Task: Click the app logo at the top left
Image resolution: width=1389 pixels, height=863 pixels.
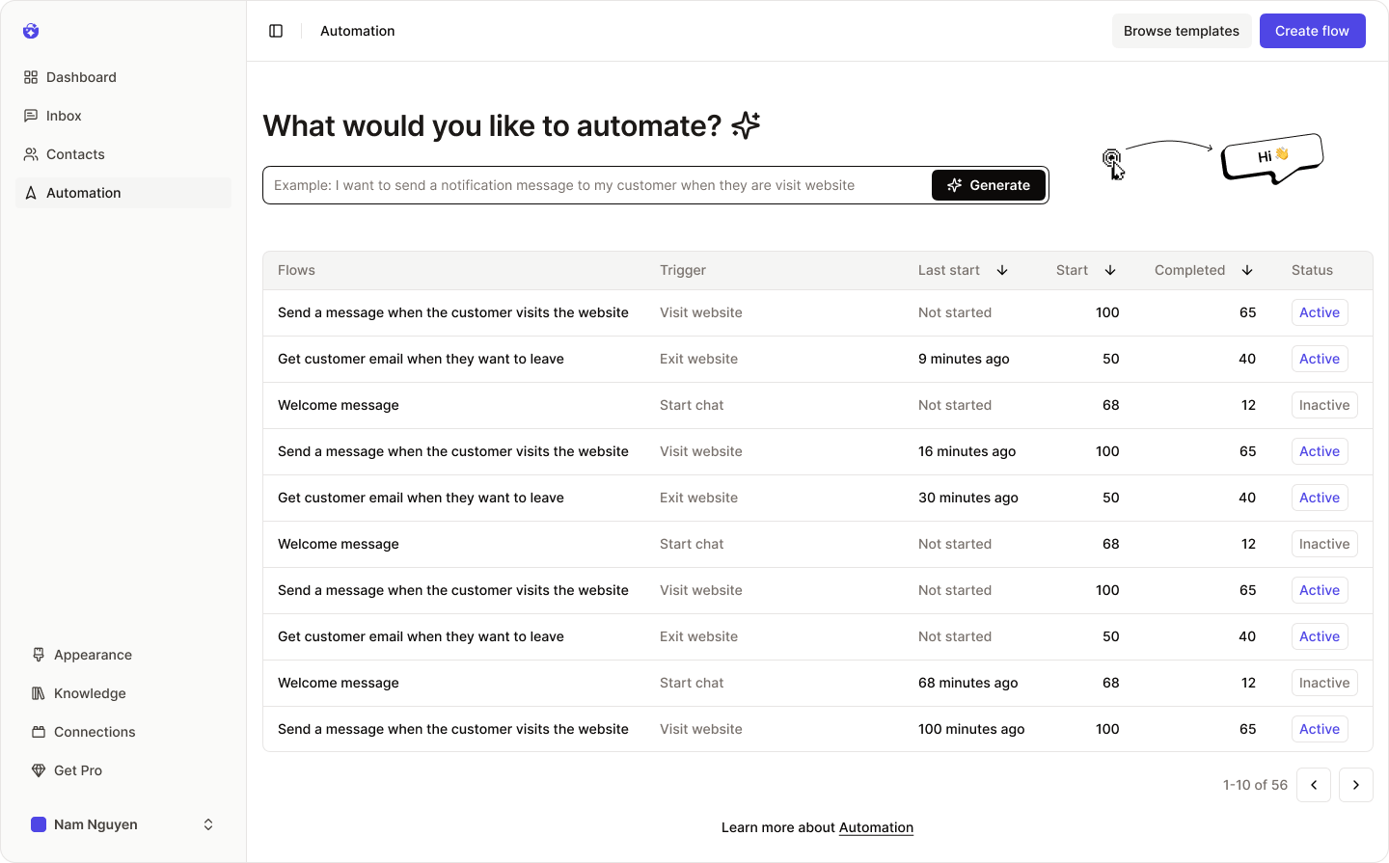Action: [x=31, y=31]
